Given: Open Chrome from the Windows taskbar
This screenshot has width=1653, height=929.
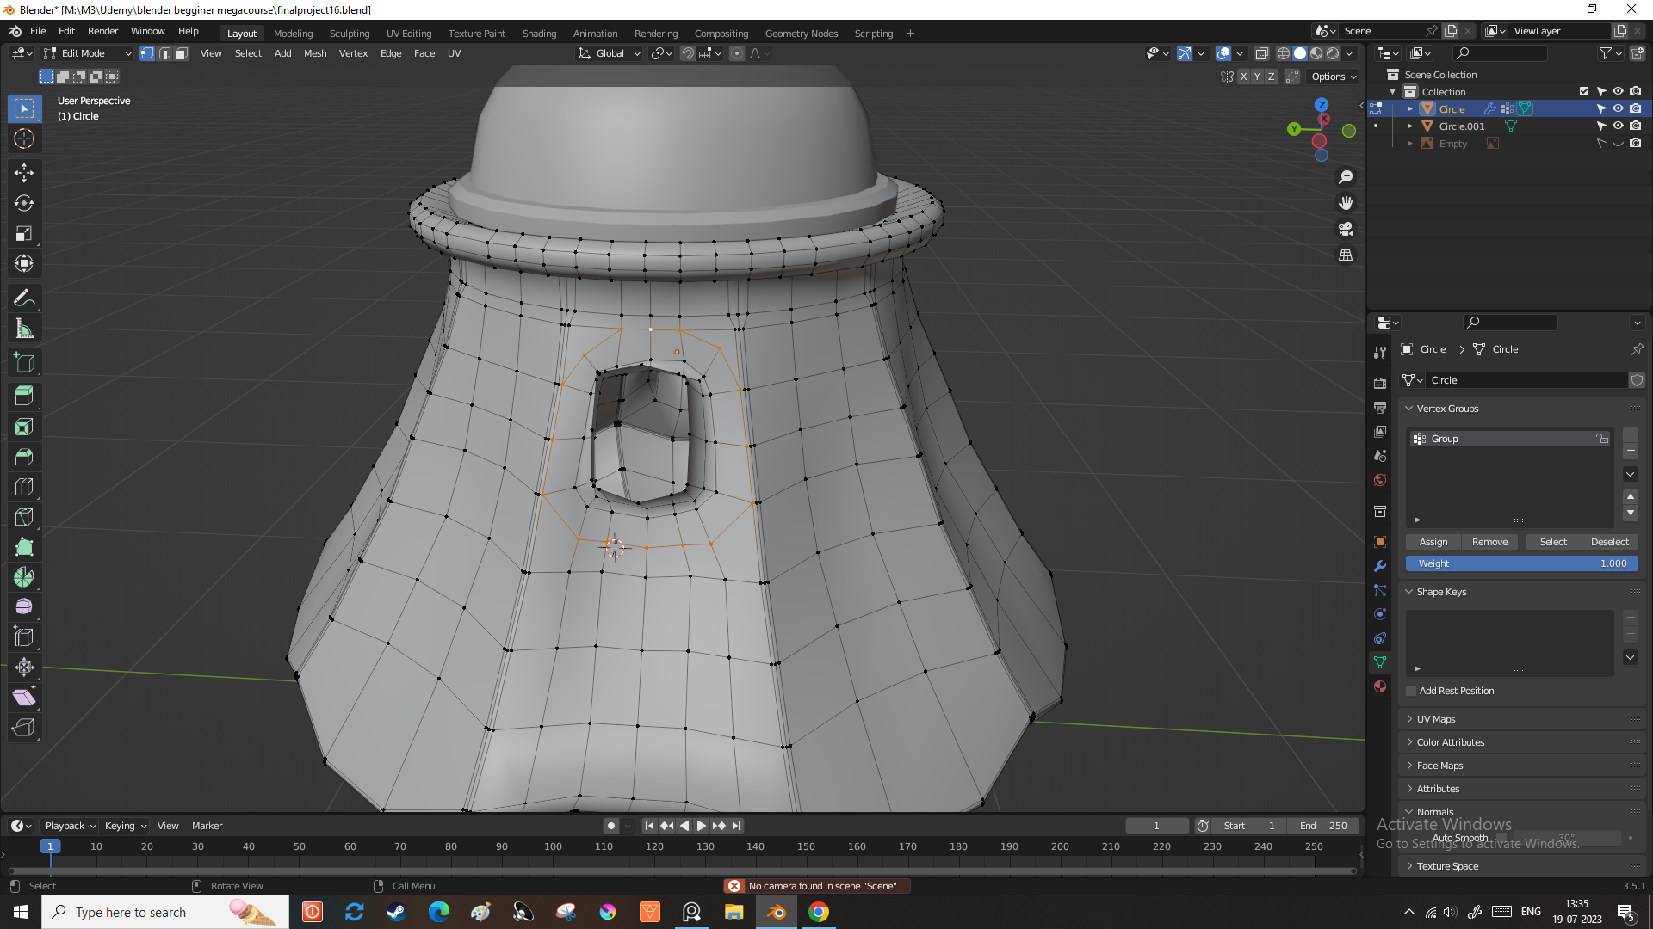Looking at the screenshot, I should tap(819, 912).
